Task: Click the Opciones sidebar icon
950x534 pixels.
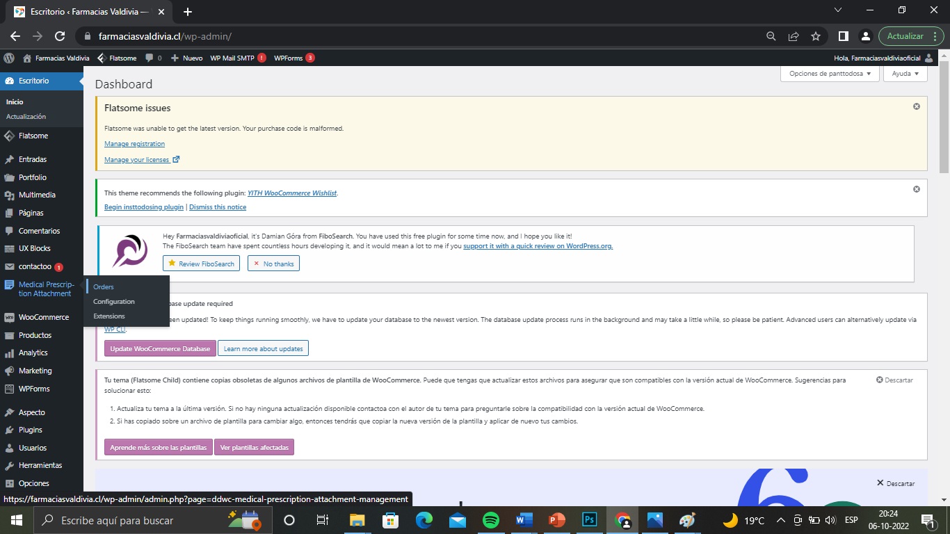Action: 9,483
